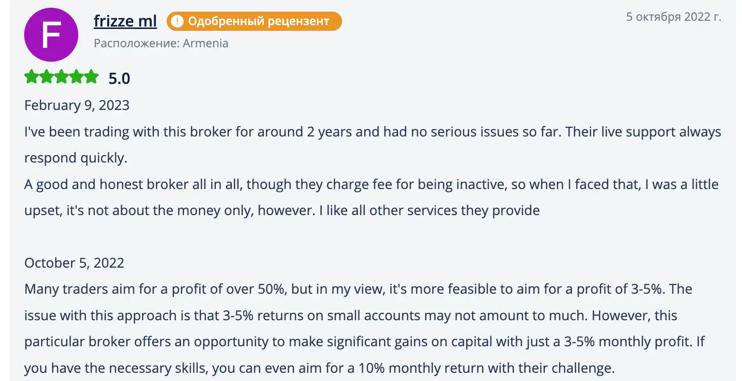This screenshot has height=381, width=742.
Task: Open the frizze ml reviewer profile link
Action: (x=125, y=20)
